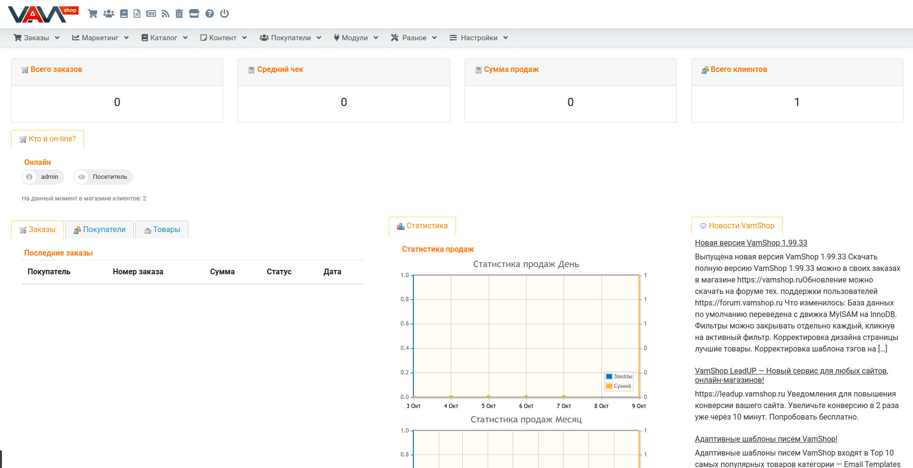This screenshot has width=913, height=468.
Task: Open customers via the people group icon
Action: point(108,13)
